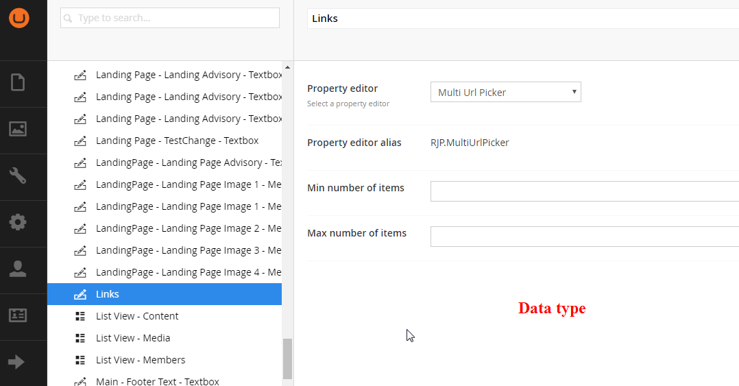This screenshot has height=386, width=739.
Task: Open the Developer section gear icon
Action: tap(18, 222)
